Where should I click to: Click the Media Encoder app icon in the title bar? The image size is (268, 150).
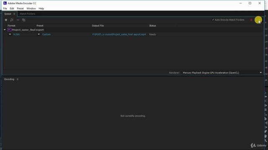(5, 3)
